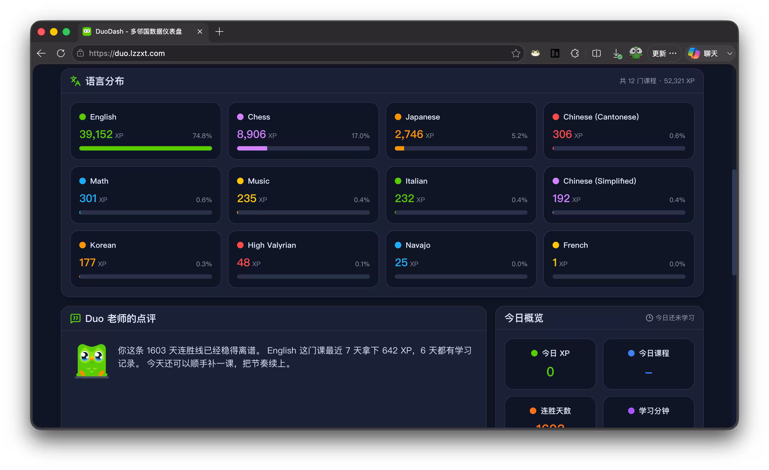Click the 74.8% percentage in English card

point(202,136)
